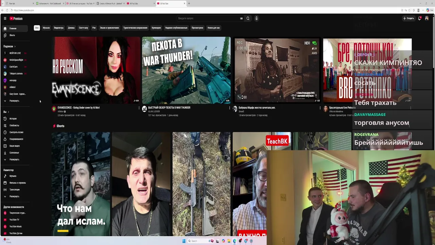Image resolution: width=435 pixels, height=245 pixels.
Task: Select the Видеоигры filter chip
Action: tap(59, 28)
